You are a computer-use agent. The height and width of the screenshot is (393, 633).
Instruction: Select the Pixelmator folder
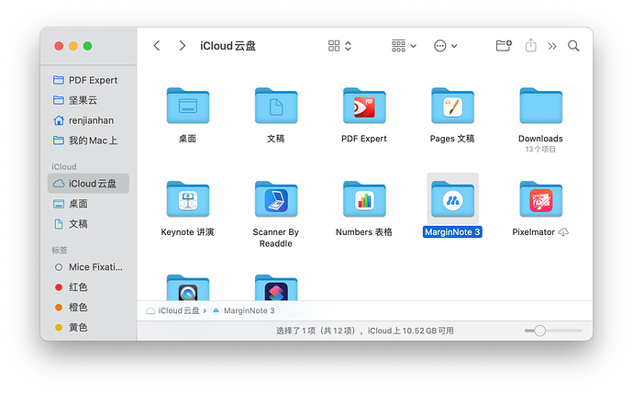(541, 199)
